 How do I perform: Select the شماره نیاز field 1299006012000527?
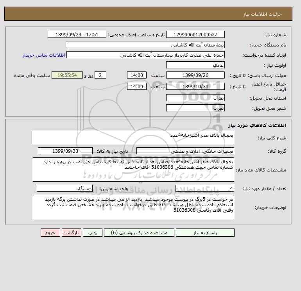coord(195,35)
